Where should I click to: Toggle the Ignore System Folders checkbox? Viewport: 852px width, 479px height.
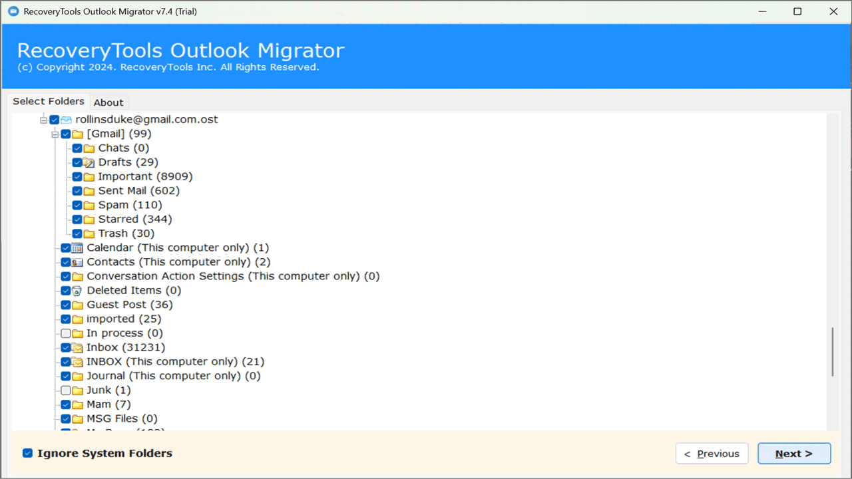[27, 453]
